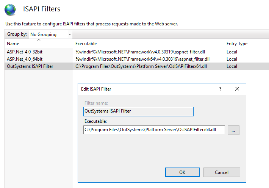
Task: Select OutSystems ISAPI Filter in the list
Action: coord(30,66)
